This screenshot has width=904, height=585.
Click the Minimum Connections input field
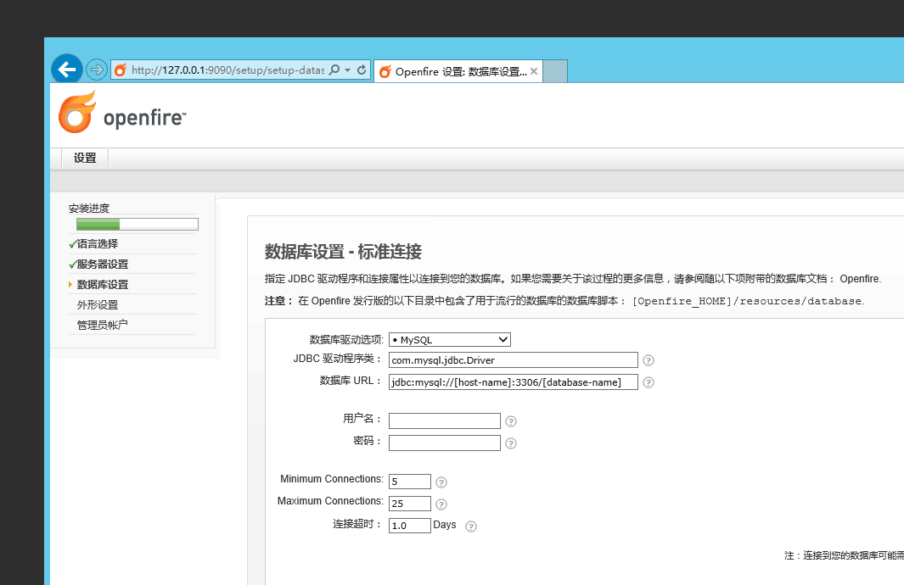pyautogui.click(x=410, y=482)
